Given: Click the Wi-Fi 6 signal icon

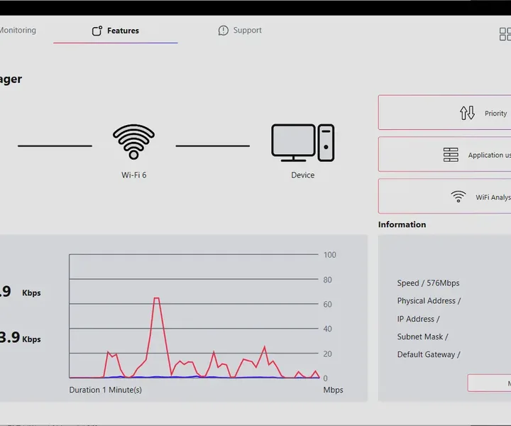Looking at the screenshot, I should (x=133, y=141).
